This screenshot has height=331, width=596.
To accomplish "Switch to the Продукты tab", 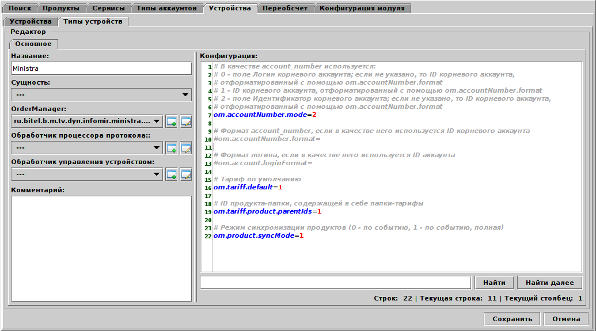I will click(63, 8).
